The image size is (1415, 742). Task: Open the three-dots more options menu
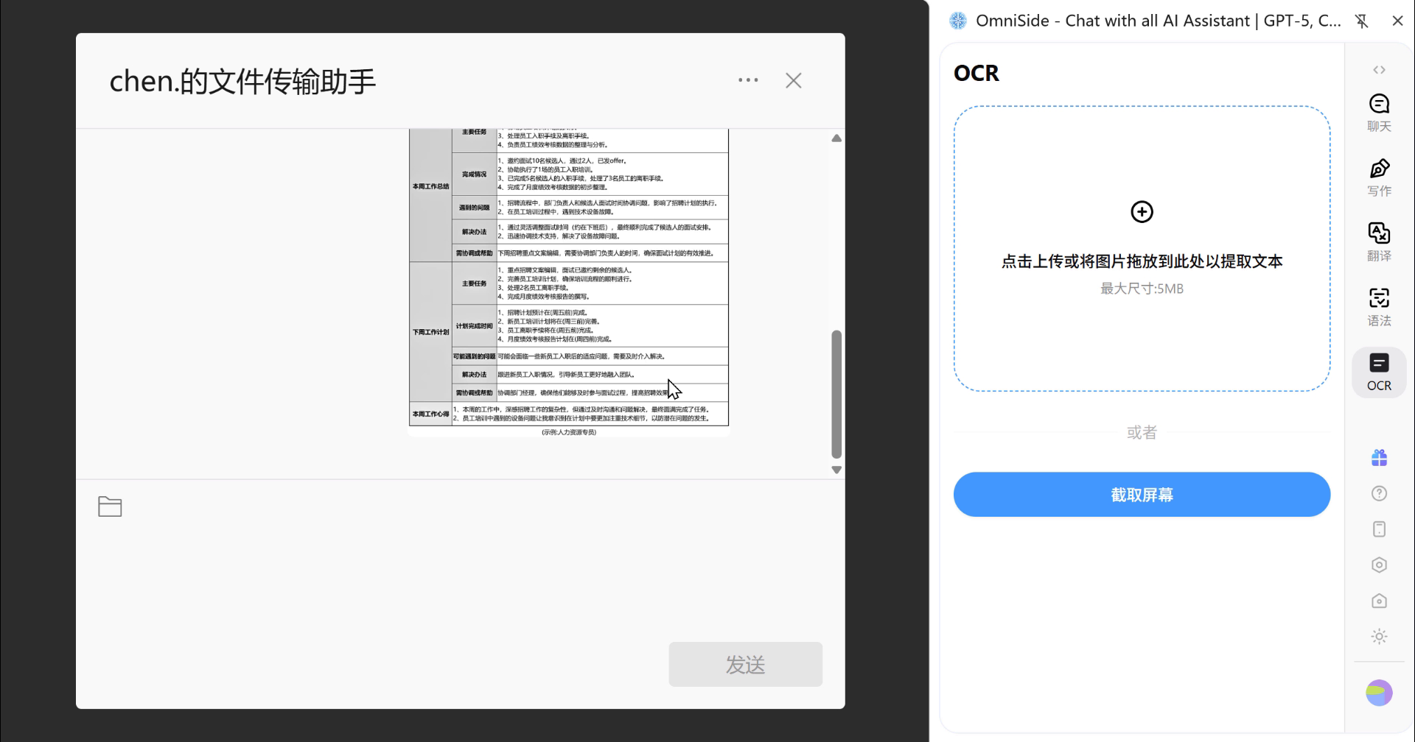(748, 80)
